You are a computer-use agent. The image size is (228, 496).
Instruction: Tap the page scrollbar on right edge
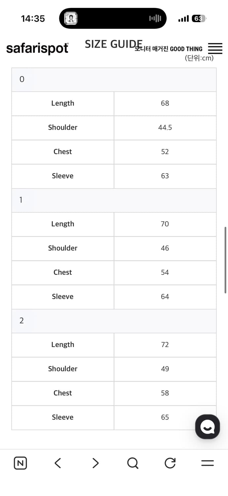(x=225, y=260)
